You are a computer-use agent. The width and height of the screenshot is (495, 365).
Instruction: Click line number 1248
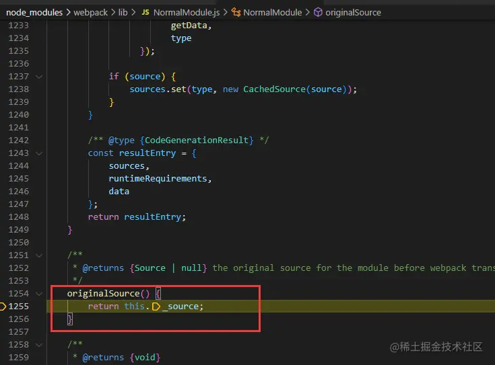click(x=18, y=217)
